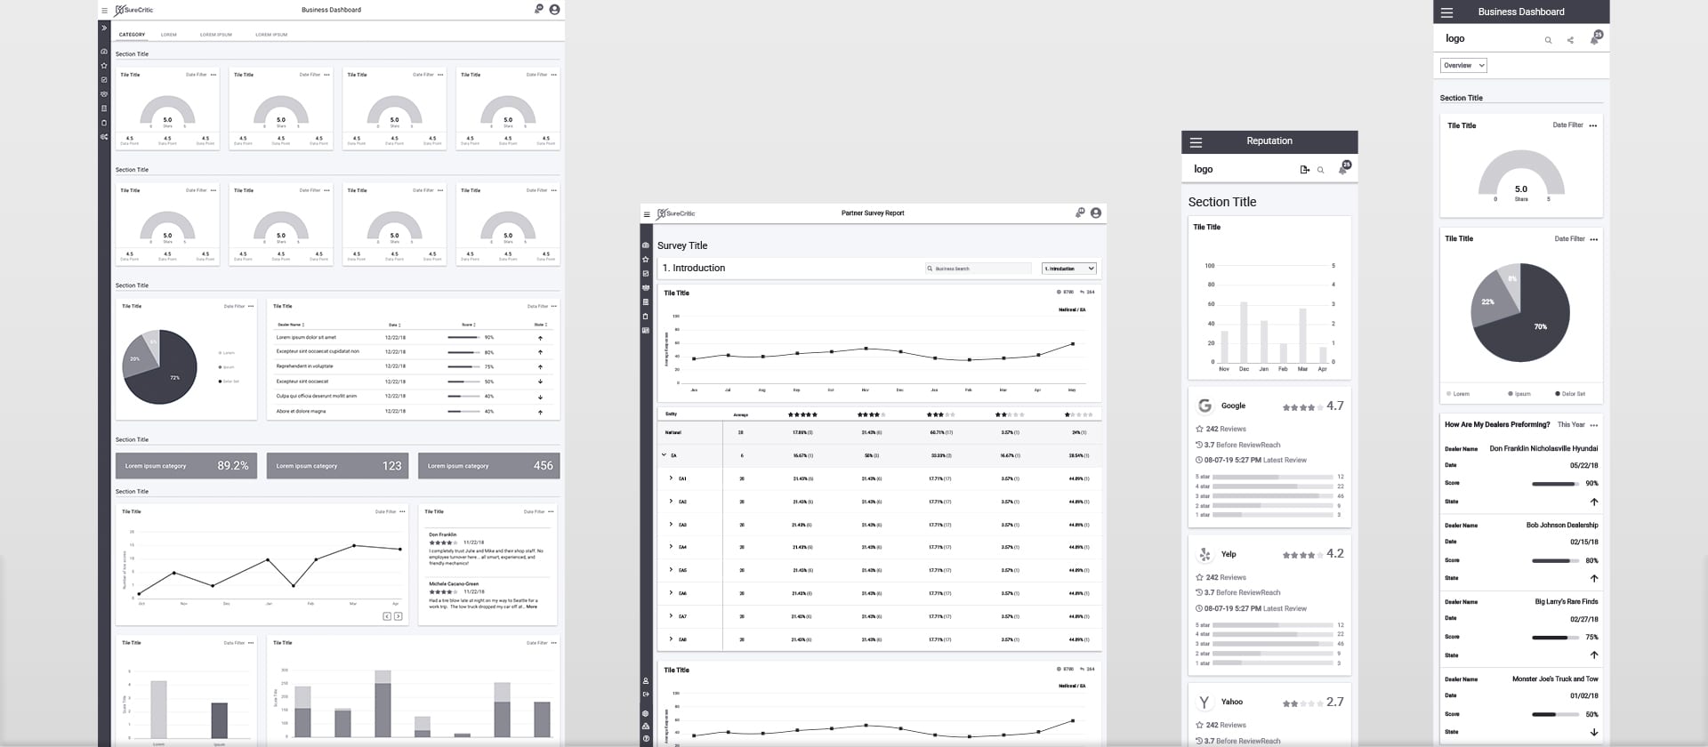This screenshot has width=1708, height=747.
Task: Open user account avatar in desktop Business Dashboard
Action: pyautogui.click(x=554, y=10)
